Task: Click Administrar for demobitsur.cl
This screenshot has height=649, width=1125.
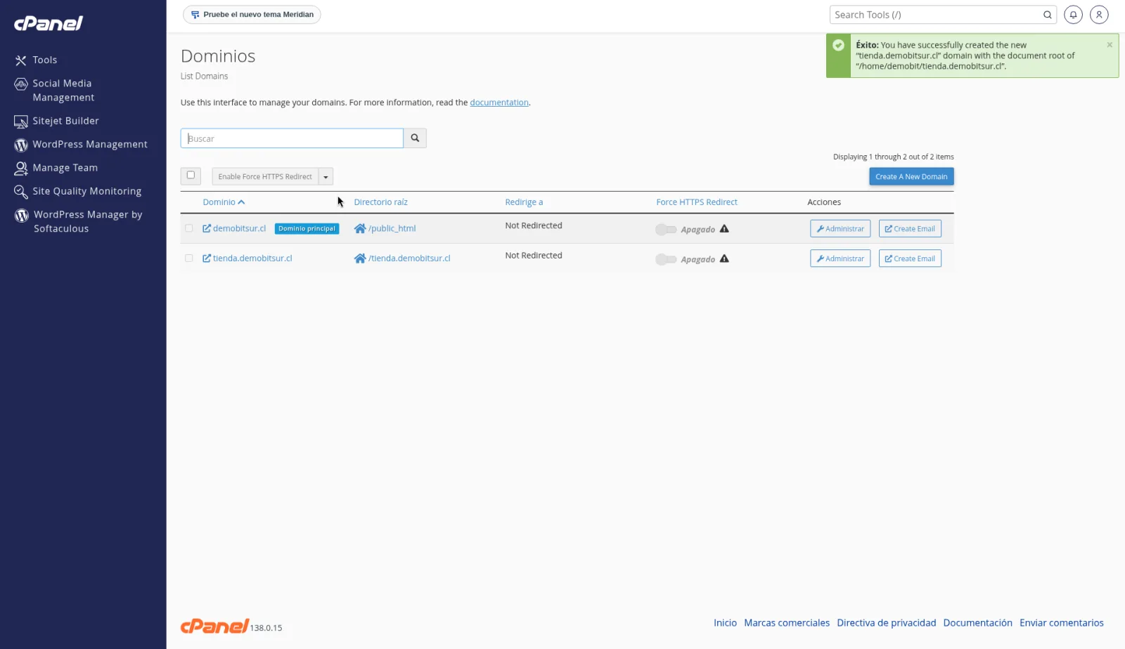Action: pyautogui.click(x=840, y=229)
